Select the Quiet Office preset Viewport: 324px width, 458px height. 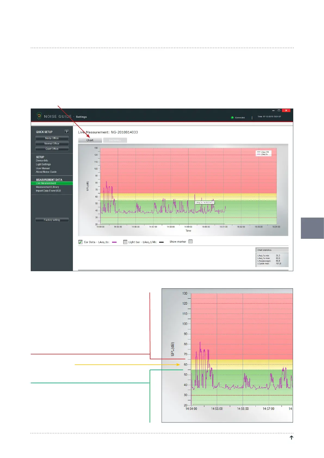(x=52, y=149)
